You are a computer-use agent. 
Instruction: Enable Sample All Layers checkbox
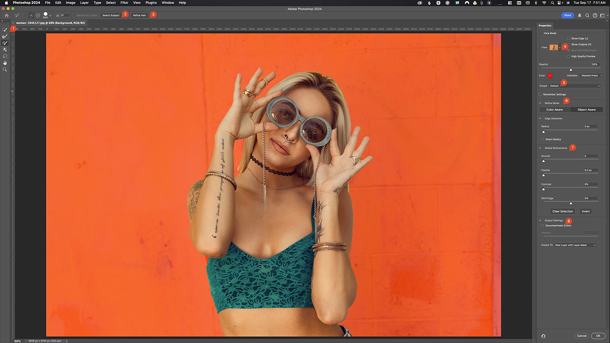coord(74,15)
